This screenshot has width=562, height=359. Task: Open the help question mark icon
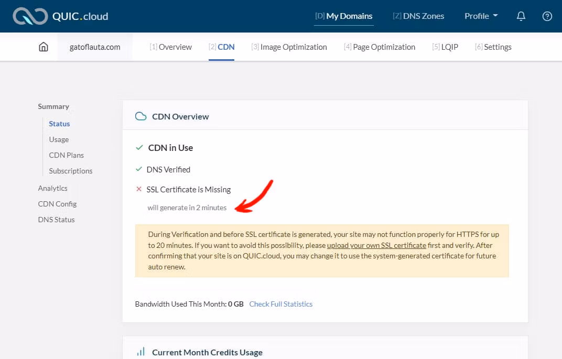[x=547, y=16]
